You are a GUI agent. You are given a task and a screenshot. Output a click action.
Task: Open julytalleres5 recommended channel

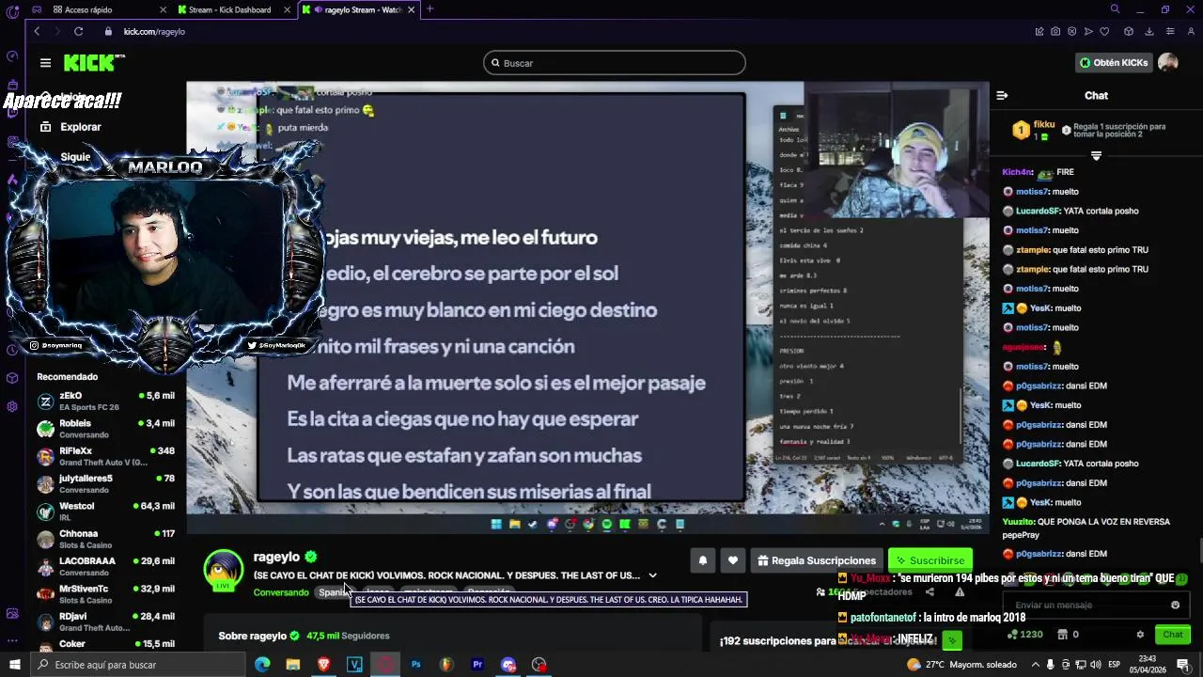point(106,484)
